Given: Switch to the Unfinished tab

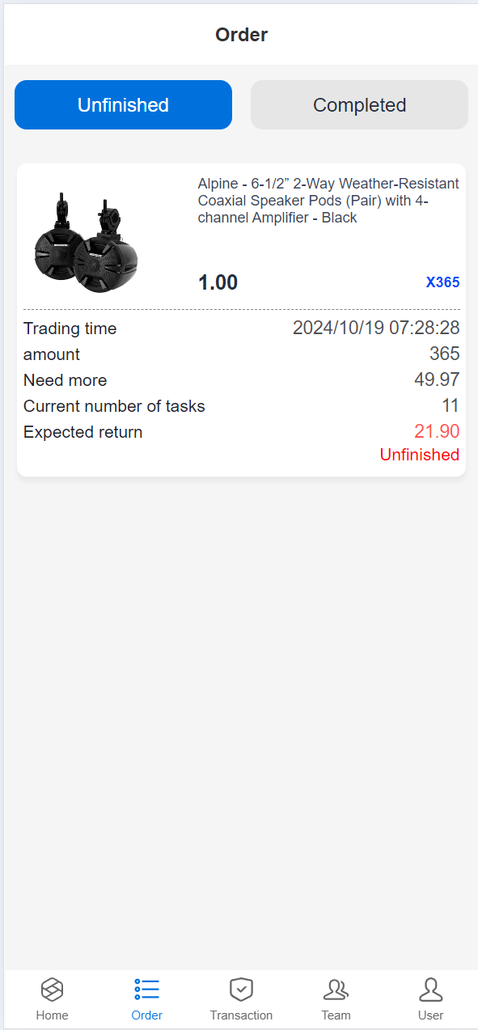Looking at the screenshot, I should (x=123, y=105).
